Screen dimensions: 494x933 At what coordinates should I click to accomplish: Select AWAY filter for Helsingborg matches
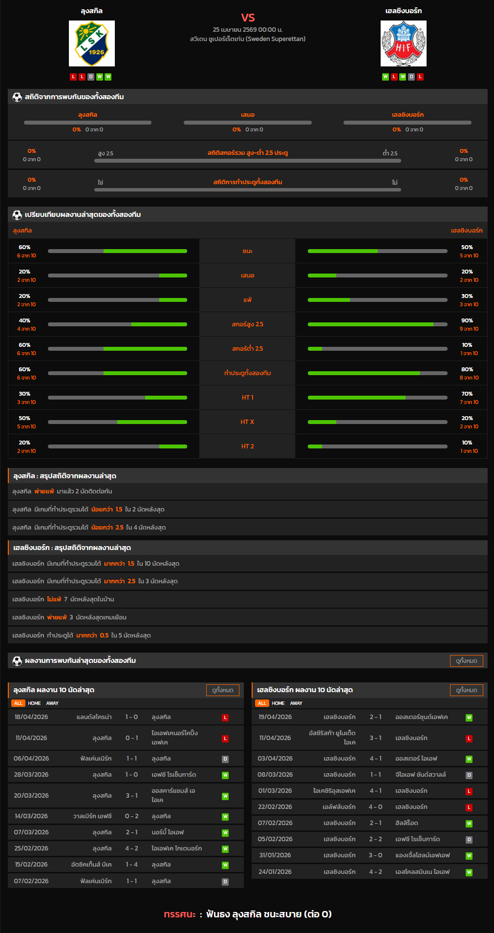[296, 703]
